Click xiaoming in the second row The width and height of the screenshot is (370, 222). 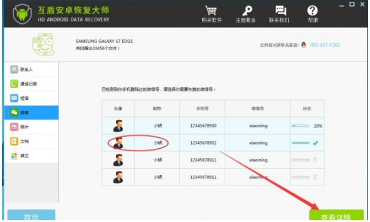[258, 143]
